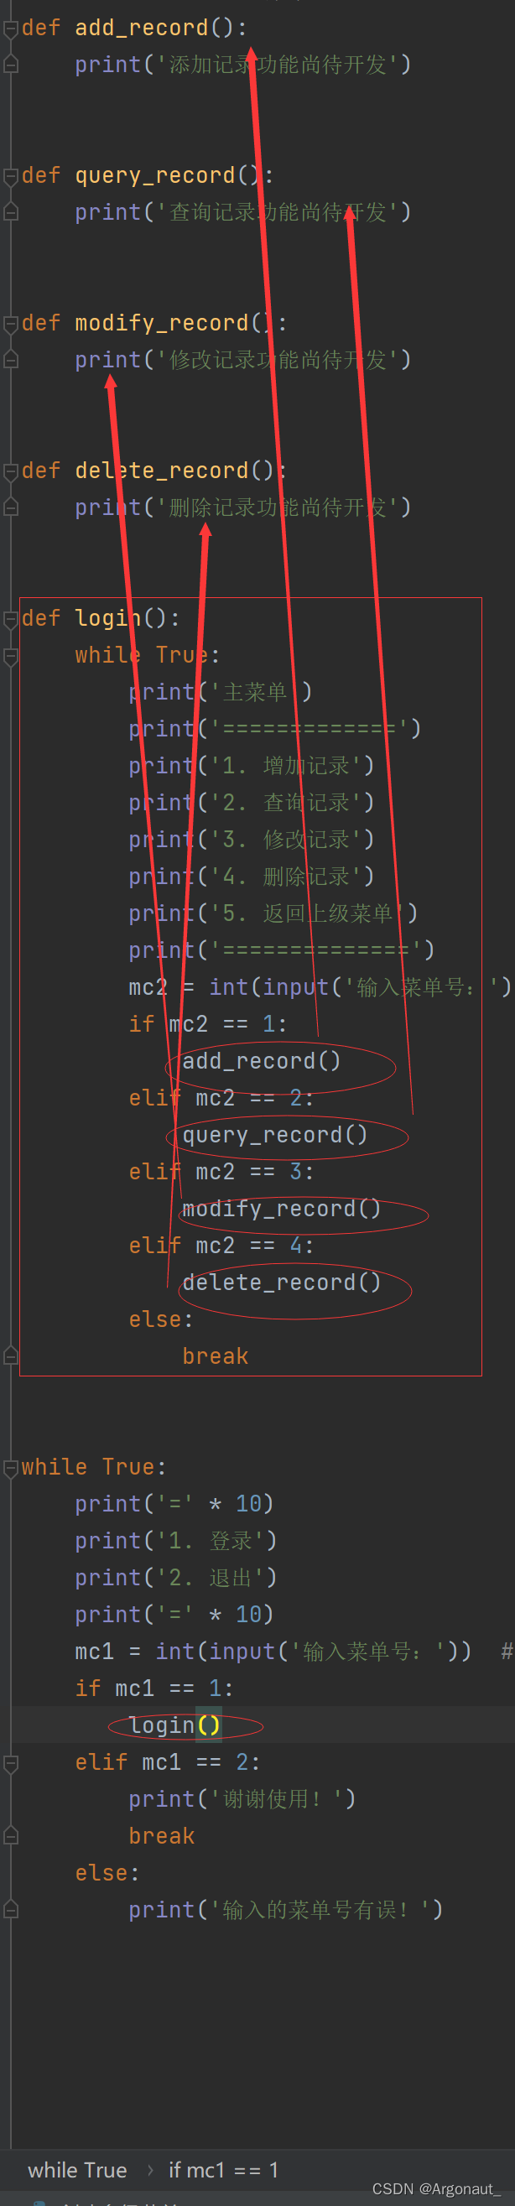This screenshot has width=515, height=2206.
Task: Collapse the def add_record() function fold
Action: coord(11,29)
